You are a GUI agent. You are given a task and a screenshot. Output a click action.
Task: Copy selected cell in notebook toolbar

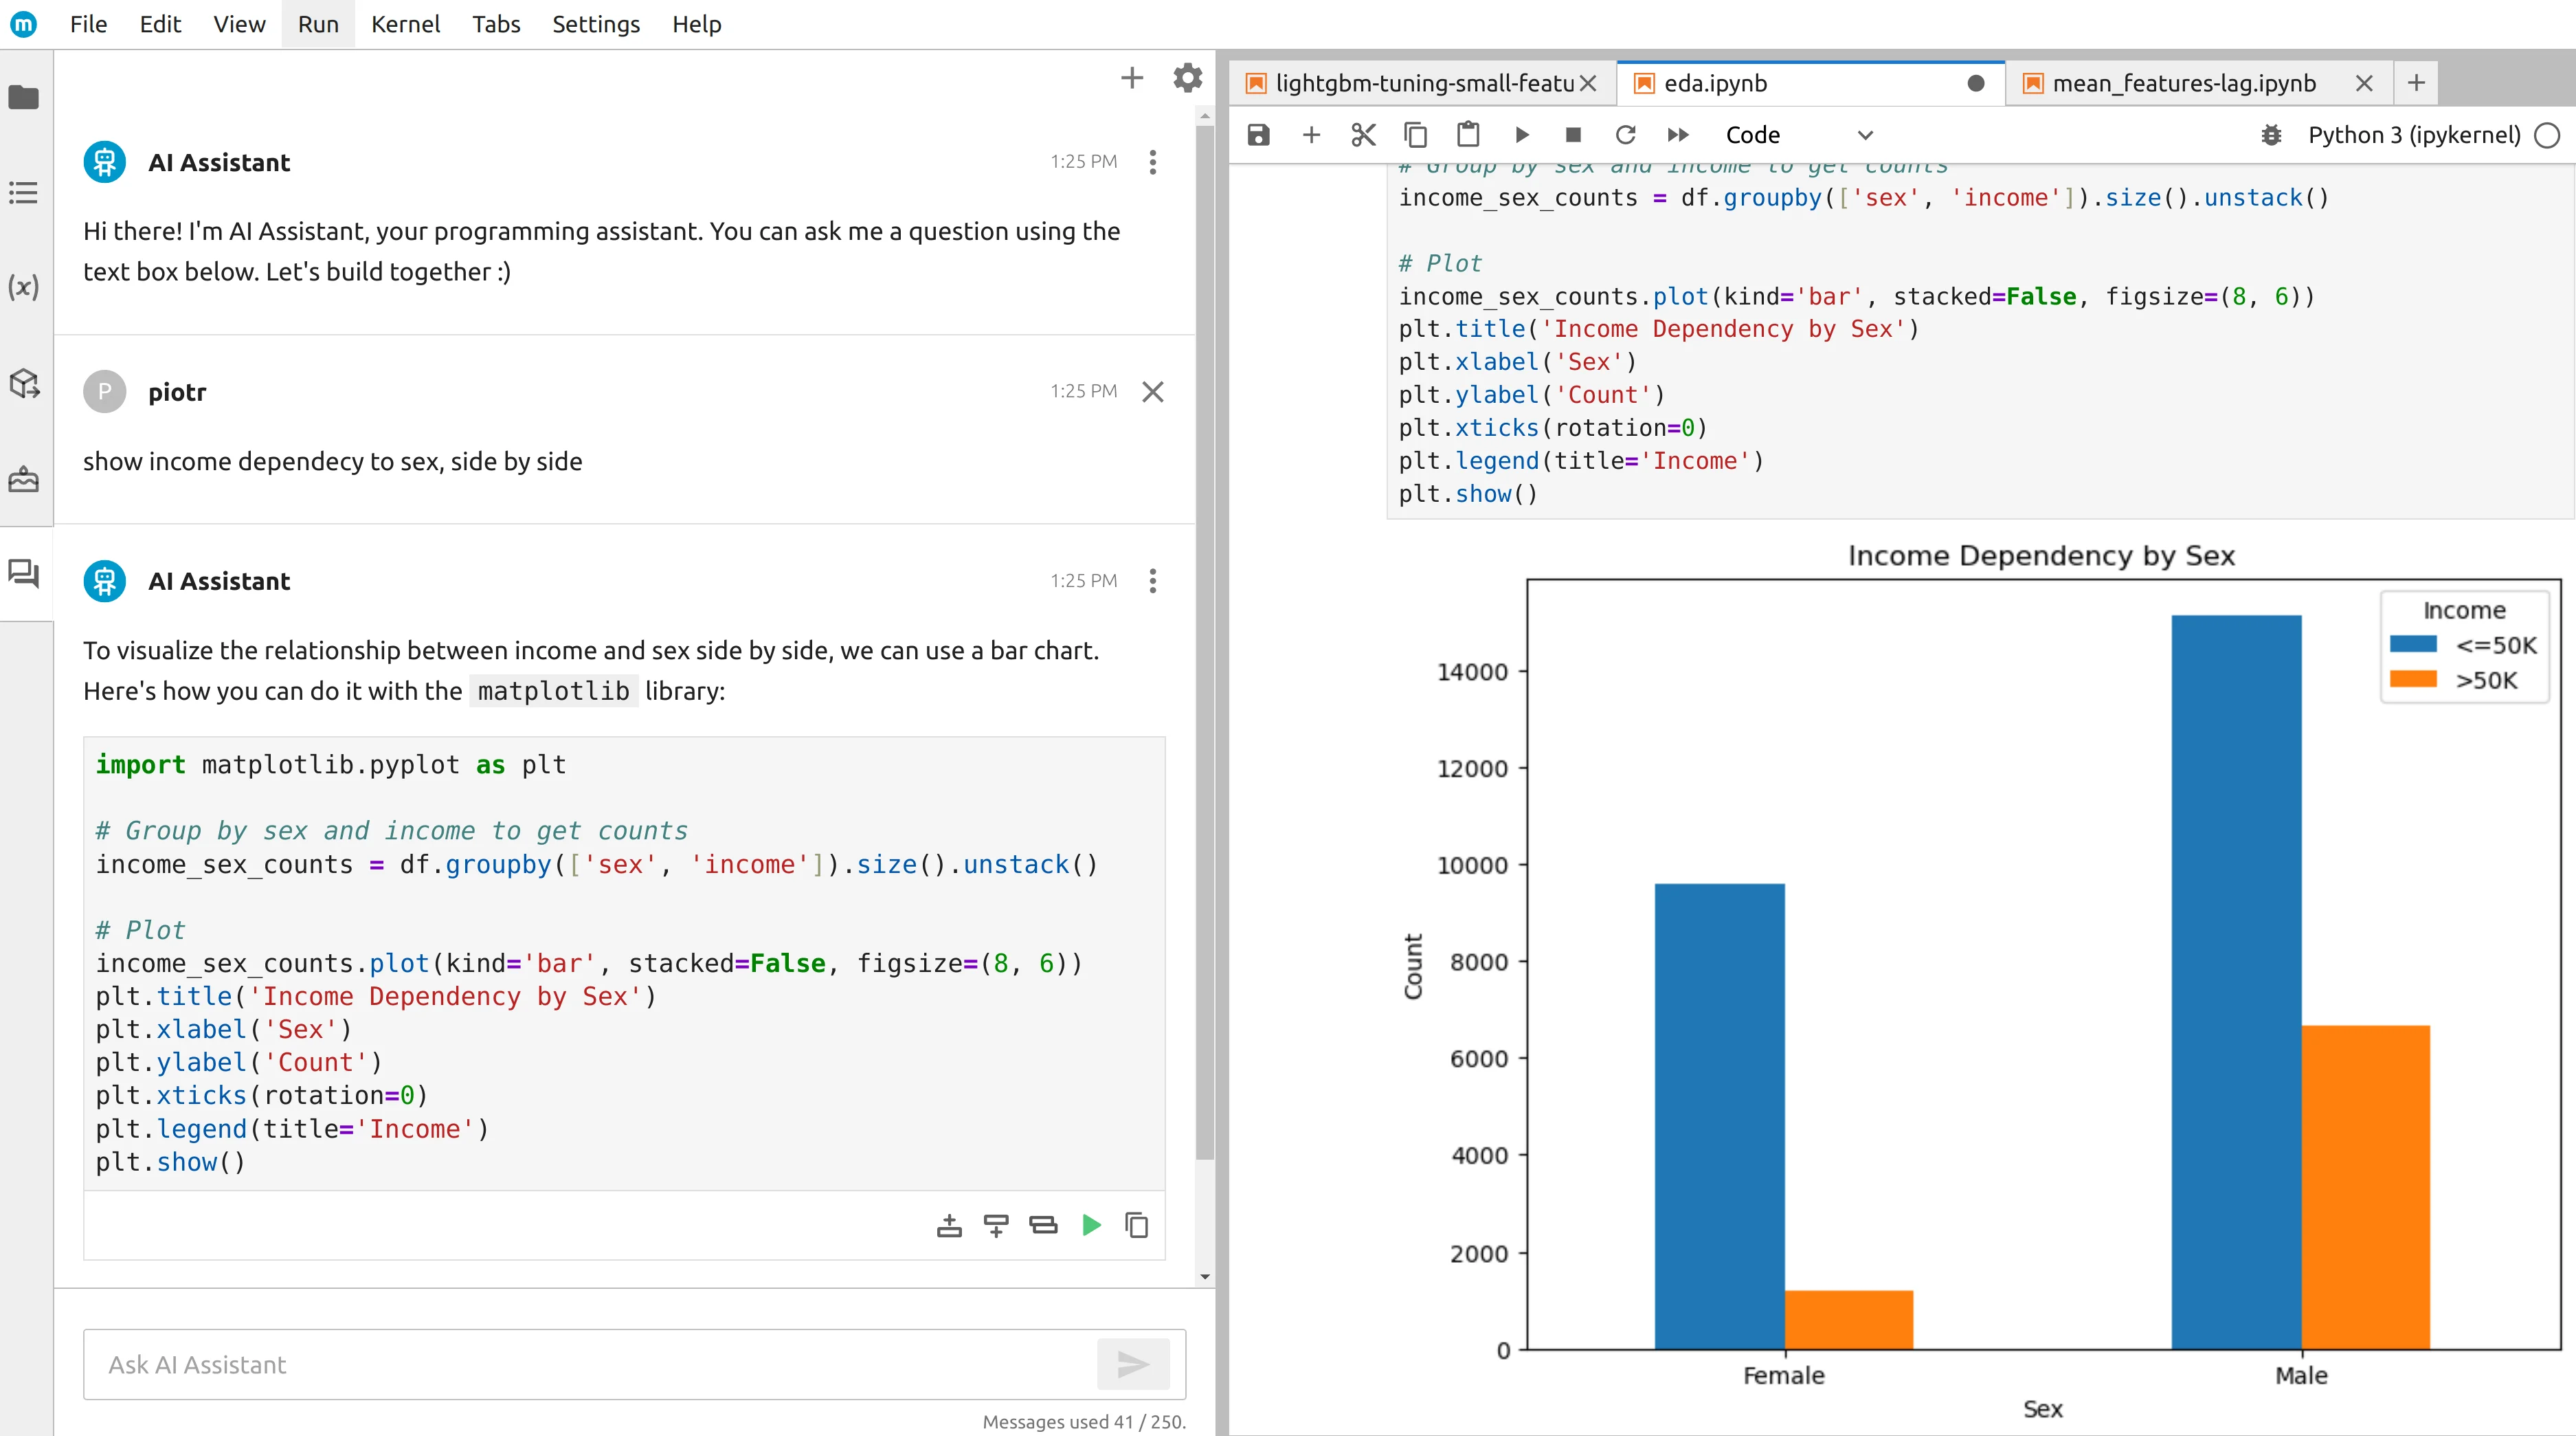pos(1415,135)
